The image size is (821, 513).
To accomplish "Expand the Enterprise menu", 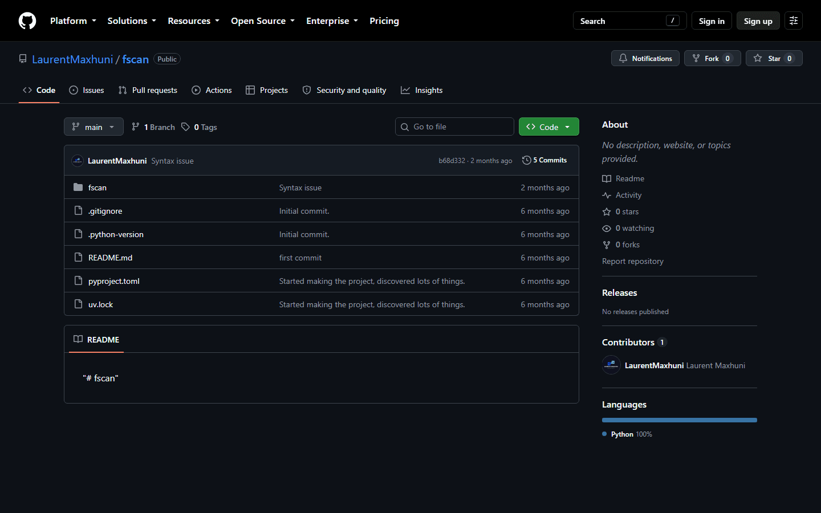I will tap(332, 21).
